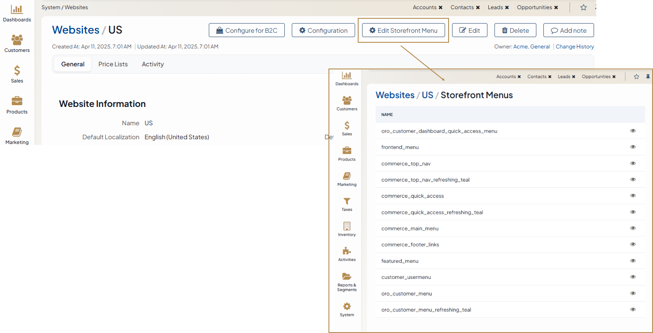Open the Activities puzzle icon
The width and height of the screenshot is (653, 333).
point(347,254)
